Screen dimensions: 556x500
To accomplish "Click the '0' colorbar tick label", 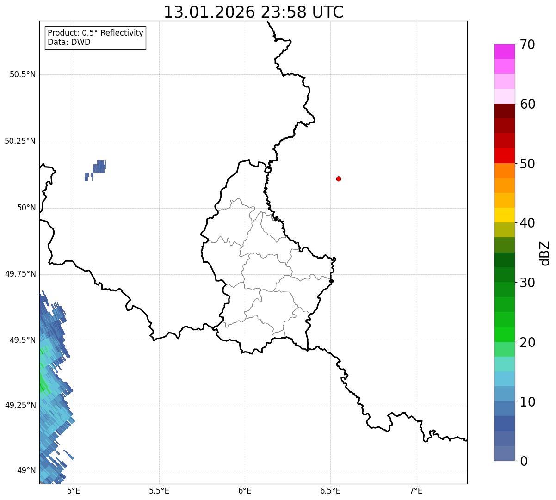I will [524, 461].
